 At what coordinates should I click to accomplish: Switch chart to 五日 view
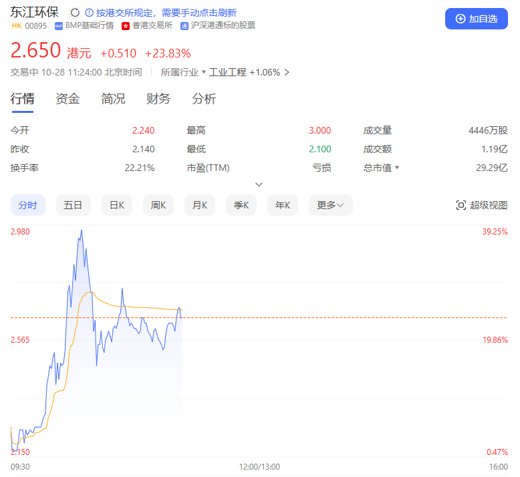[x=73, y=205]
